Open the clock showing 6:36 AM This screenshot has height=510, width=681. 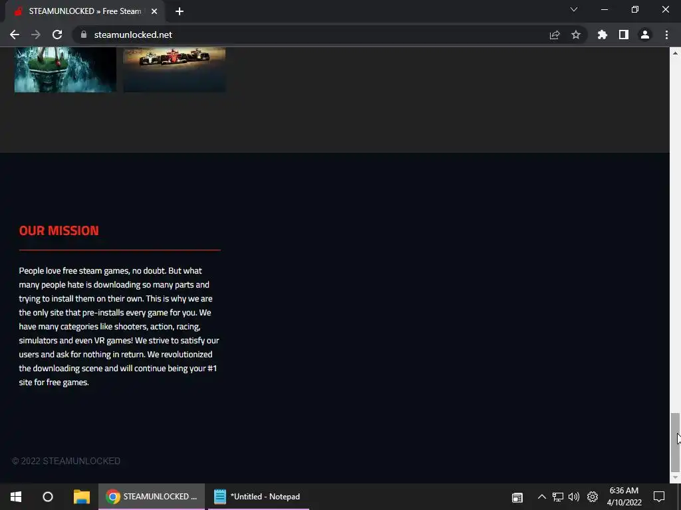[x=624, y=497]
